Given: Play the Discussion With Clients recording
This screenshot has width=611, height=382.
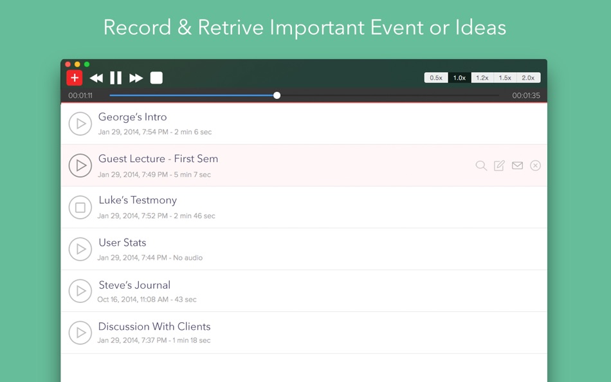Looking at the screenshot, I should (x=80, y=333).
